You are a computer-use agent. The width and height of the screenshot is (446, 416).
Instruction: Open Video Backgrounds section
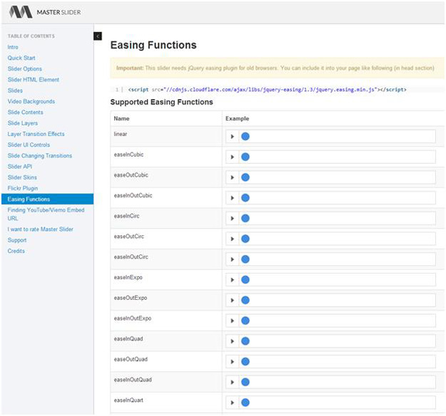(31, 101)
